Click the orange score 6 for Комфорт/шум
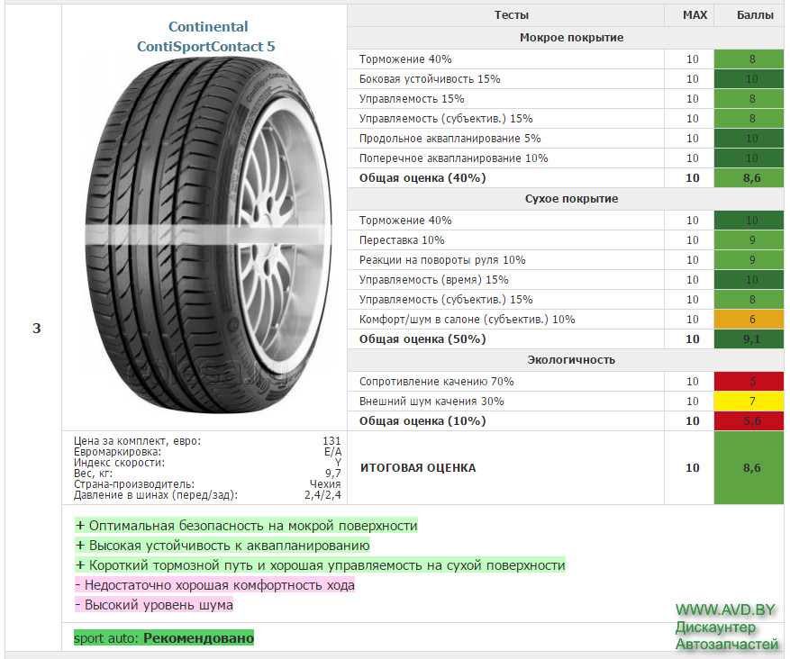The height and width of the screenshot is (659, 790). (x=749, y=320)
